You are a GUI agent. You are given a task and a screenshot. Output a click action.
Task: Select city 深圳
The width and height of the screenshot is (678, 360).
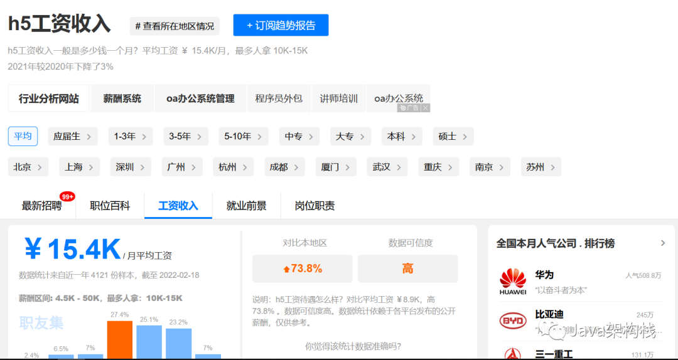[131, 167]
